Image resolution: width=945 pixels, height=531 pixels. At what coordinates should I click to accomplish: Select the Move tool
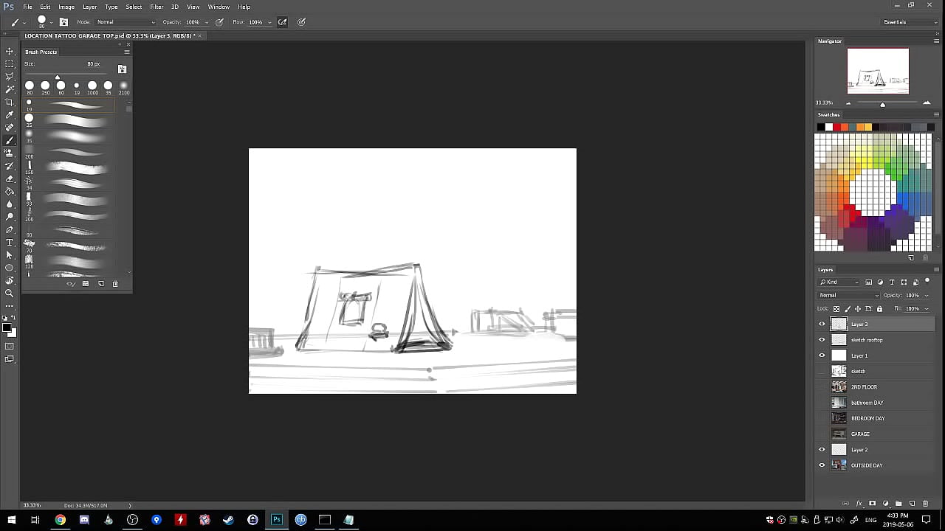[10, 51]
